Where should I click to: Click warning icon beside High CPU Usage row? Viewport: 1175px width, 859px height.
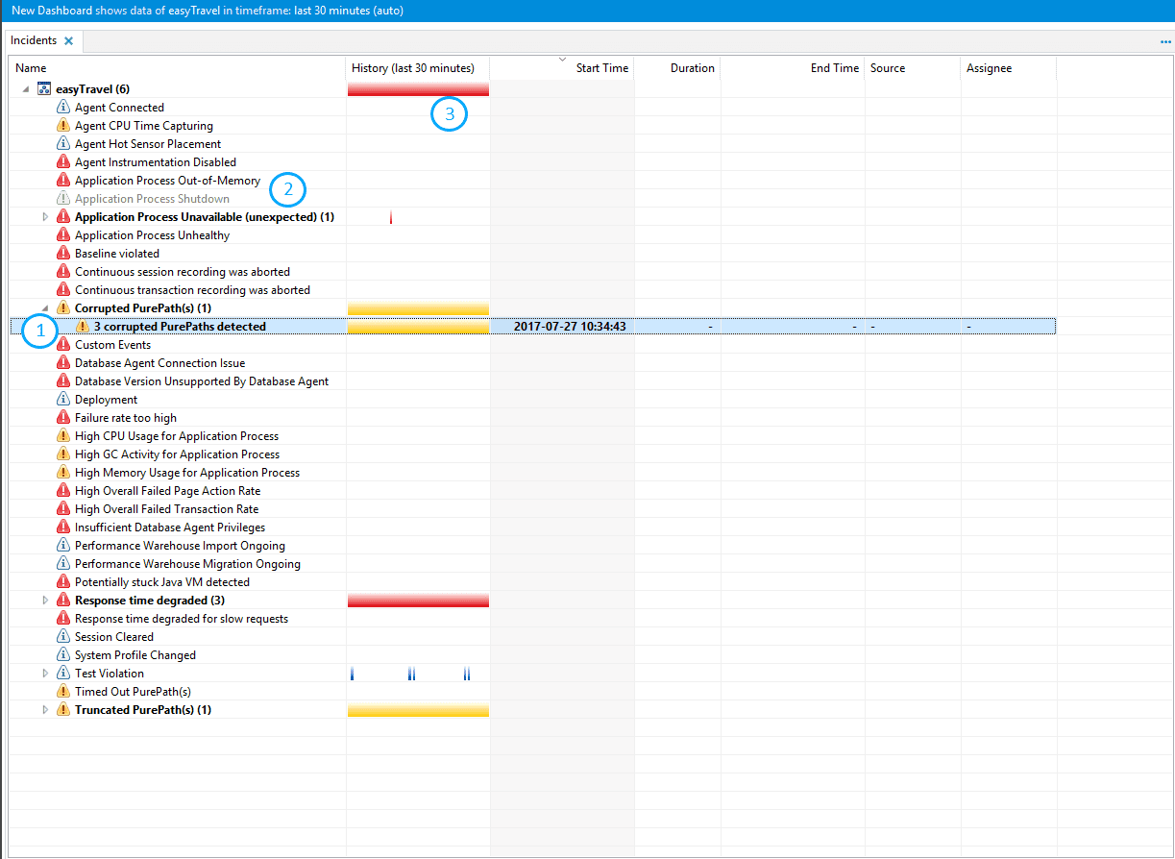coord(63,436)
